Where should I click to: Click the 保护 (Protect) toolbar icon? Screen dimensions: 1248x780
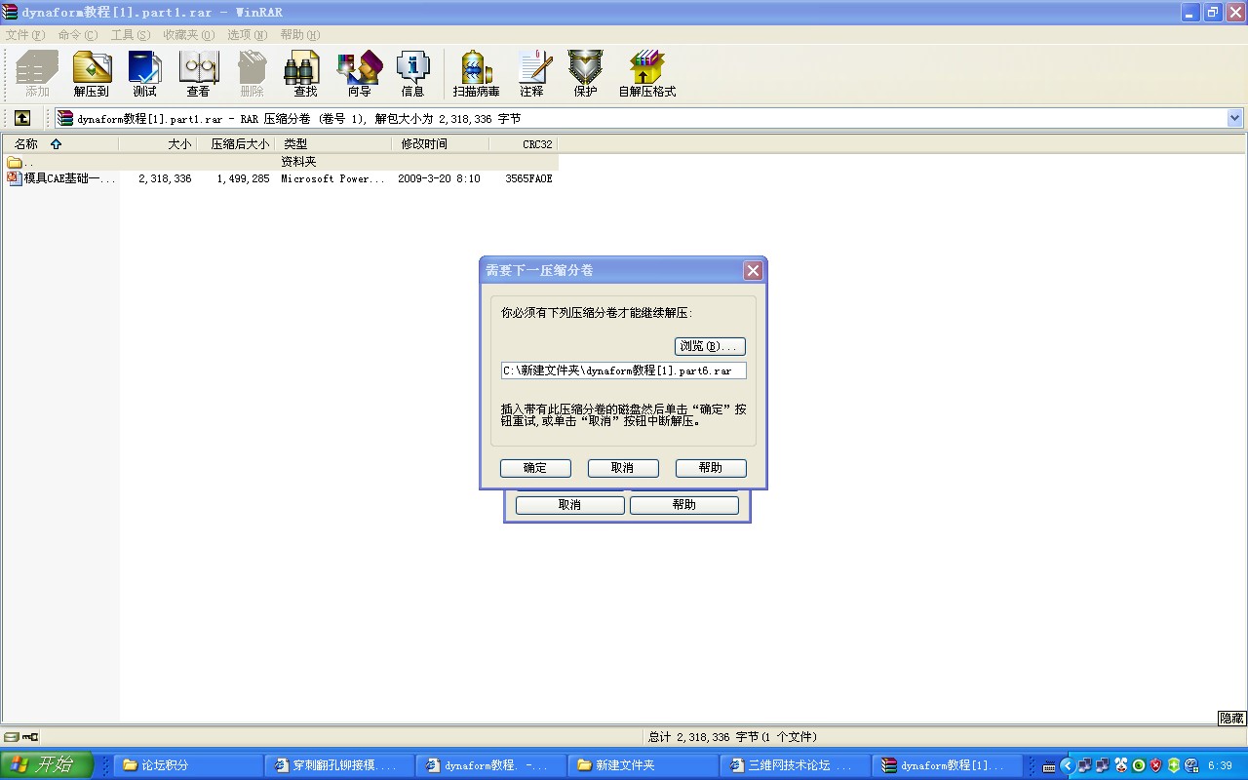585,74
